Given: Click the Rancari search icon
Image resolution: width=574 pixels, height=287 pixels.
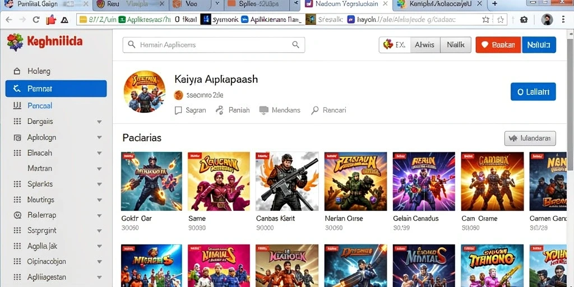Looking at the screenshot, I should click(315, 110).
